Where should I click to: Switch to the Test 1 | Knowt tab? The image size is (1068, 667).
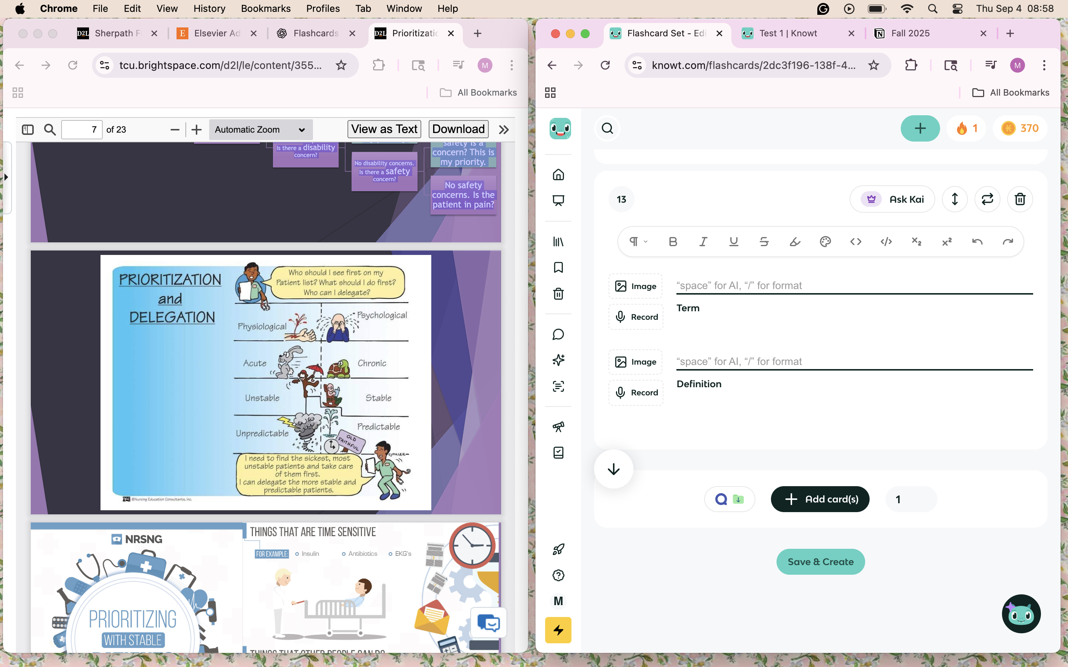788,33
